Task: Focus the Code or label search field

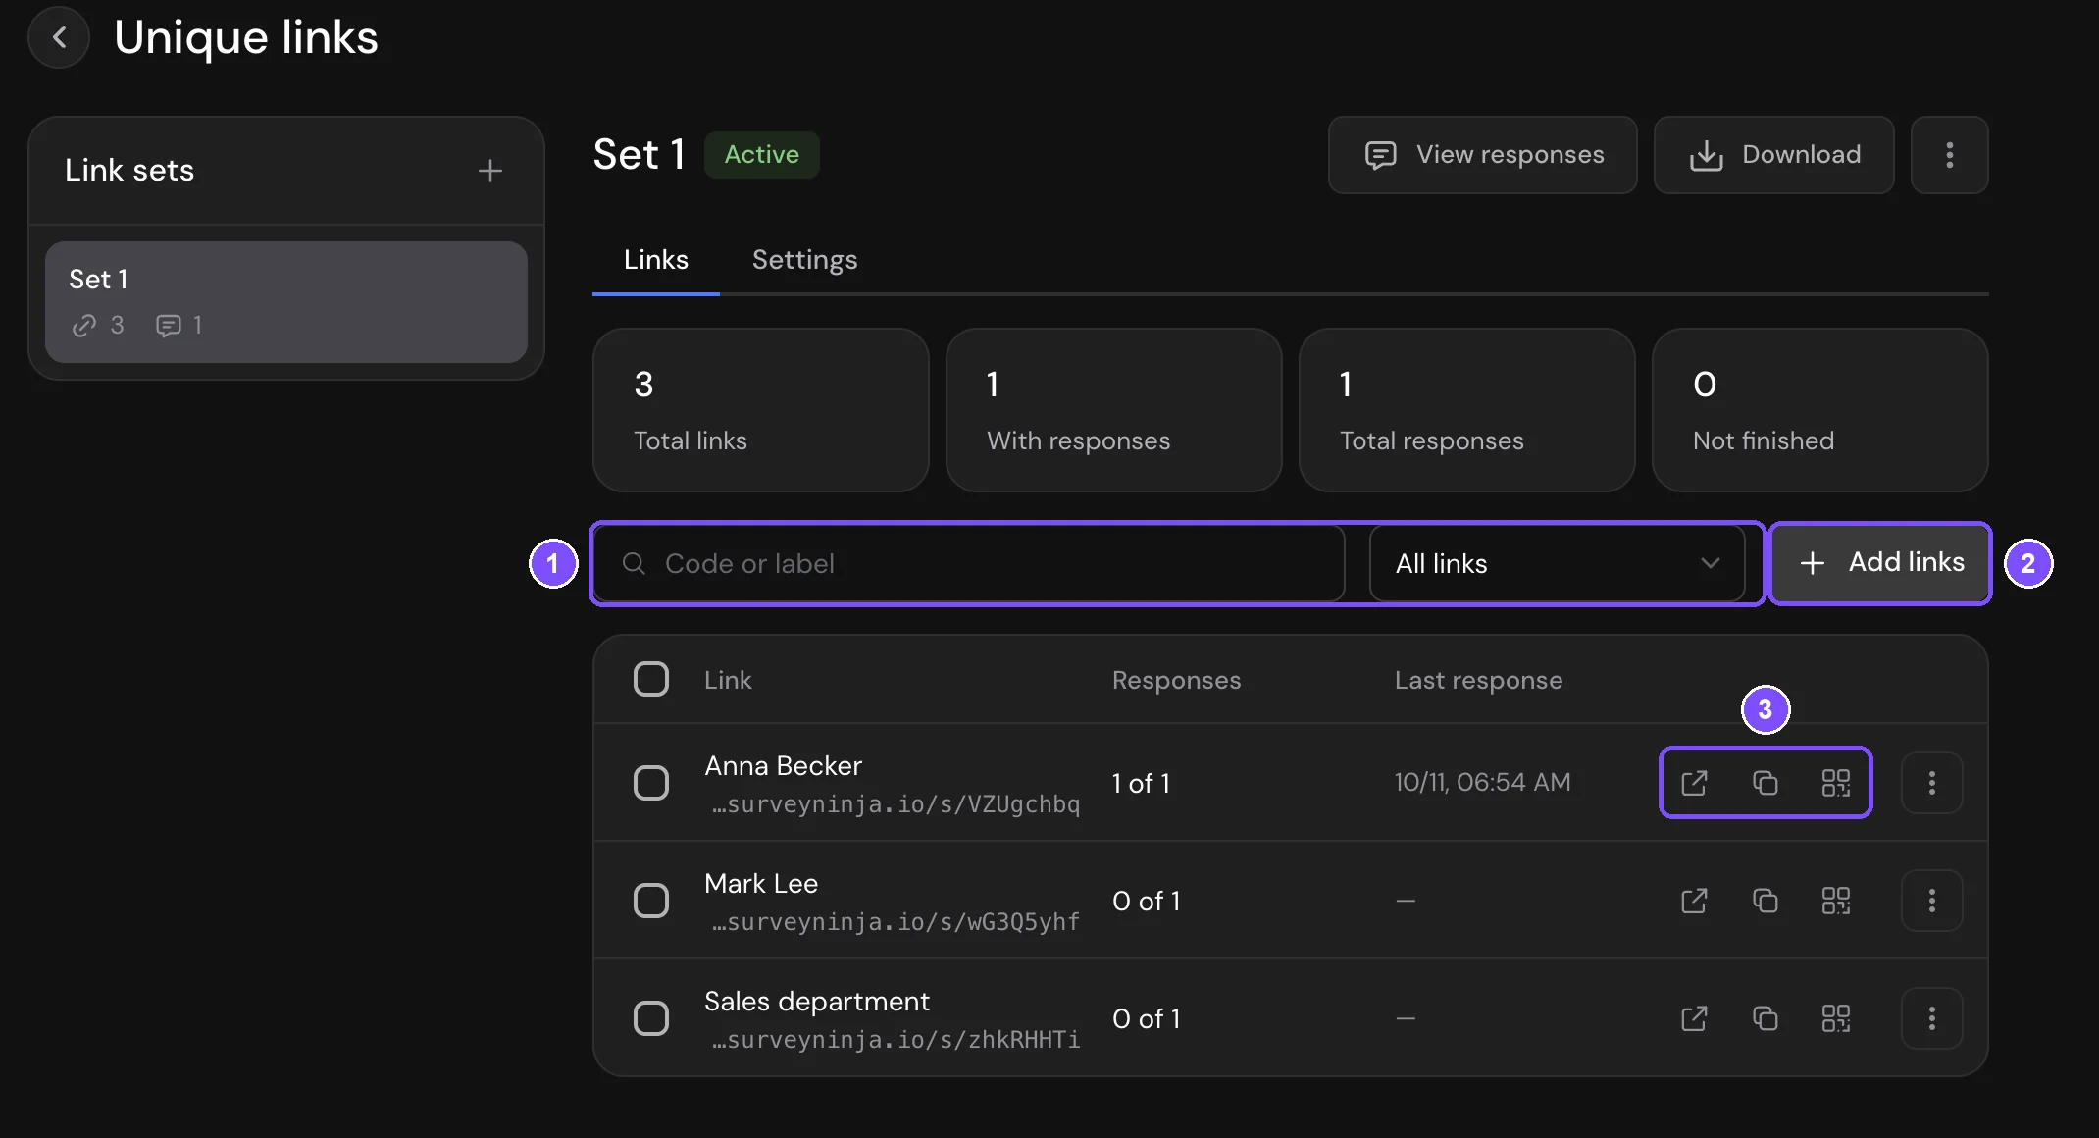Action: pyautogui.click(x=968, y=563)
